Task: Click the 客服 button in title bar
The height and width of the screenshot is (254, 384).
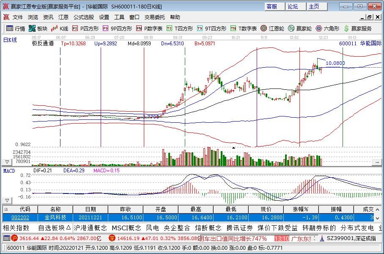Action: (x=274, y=6)
